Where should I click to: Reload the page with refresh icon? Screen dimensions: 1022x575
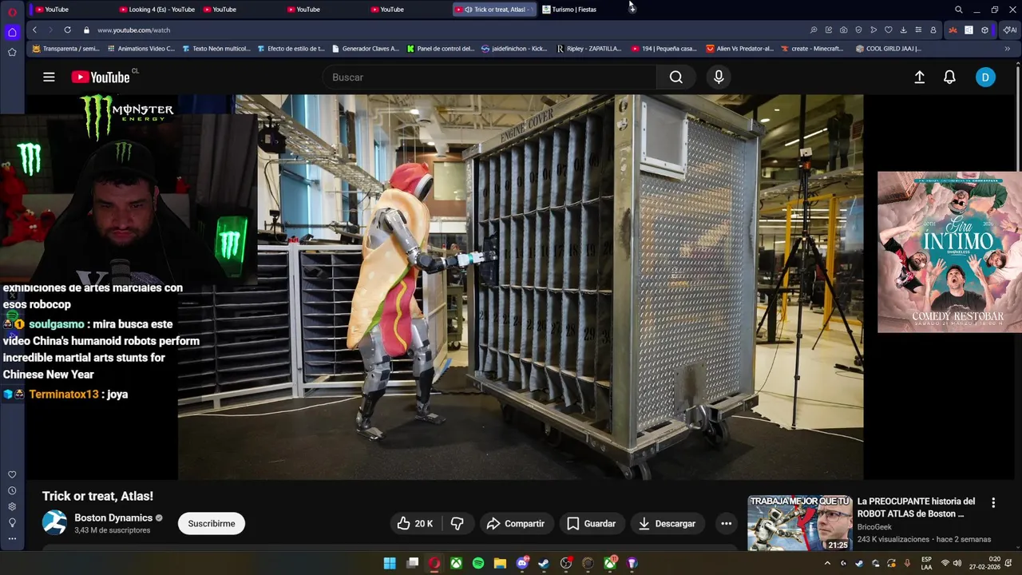(67, 30)
